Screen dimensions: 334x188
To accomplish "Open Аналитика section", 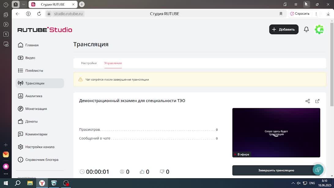I will 30,96.
